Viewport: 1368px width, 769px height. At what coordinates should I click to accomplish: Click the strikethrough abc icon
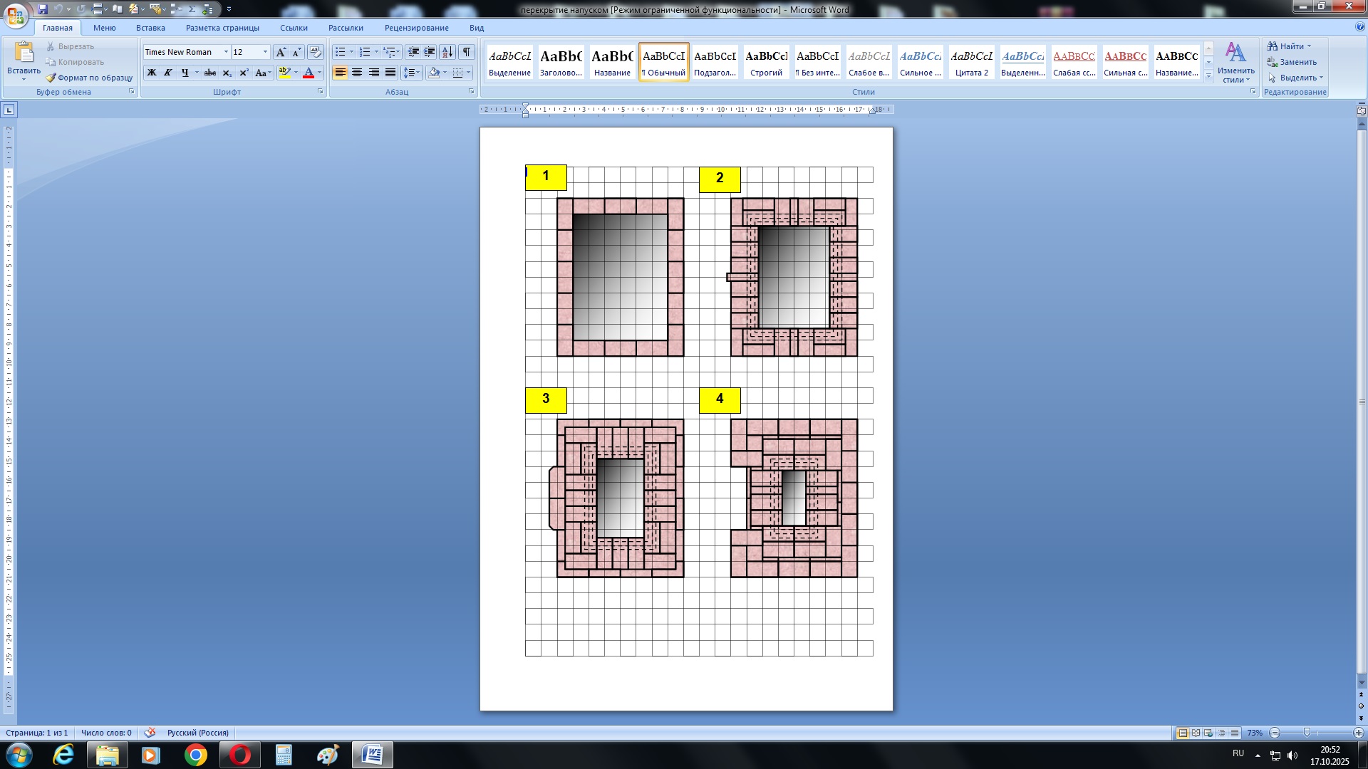(210, 73)
